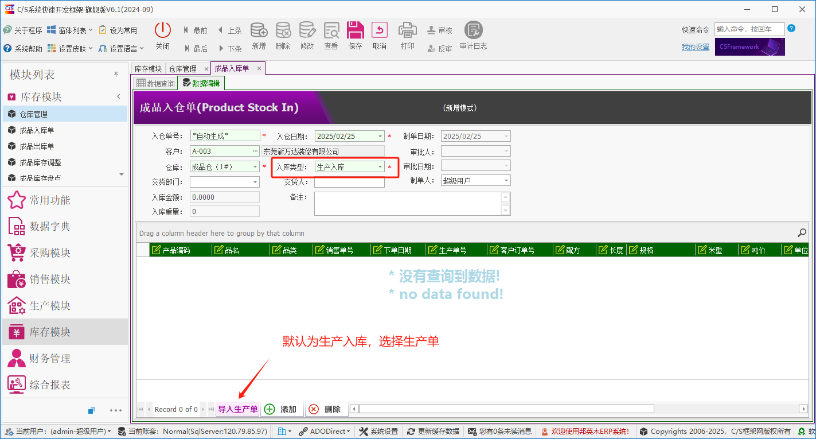Go to next record with 下条

pos(230,49)
